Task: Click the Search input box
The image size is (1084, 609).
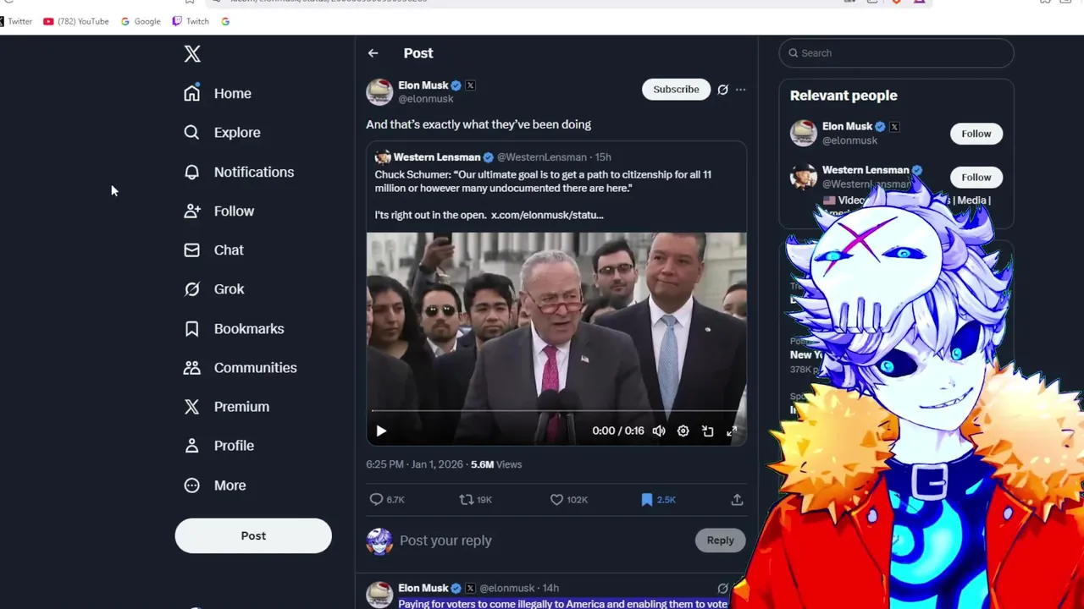Action: [896, 53]
